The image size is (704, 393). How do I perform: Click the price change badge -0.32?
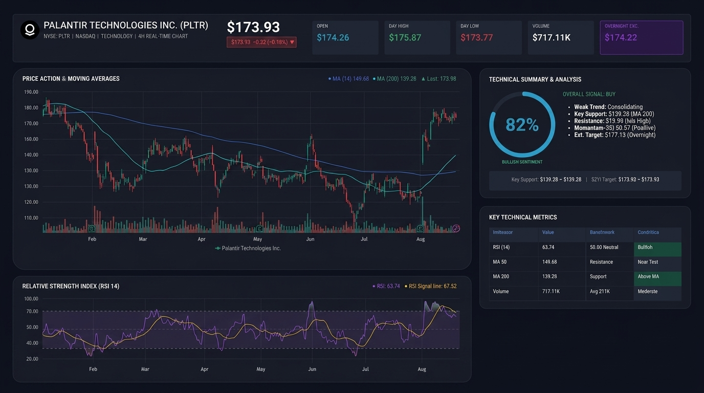261,42
